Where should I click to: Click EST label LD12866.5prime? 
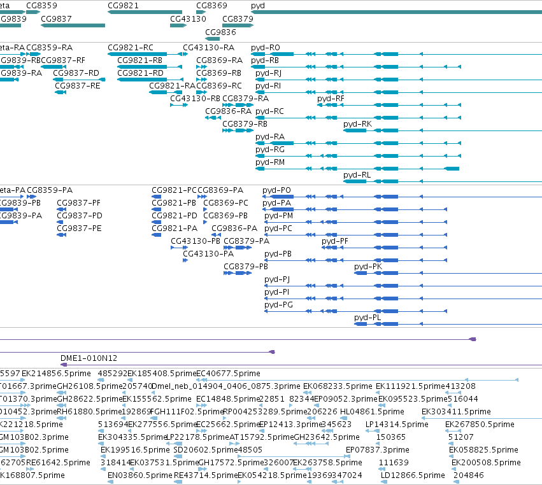coord(413,475)
